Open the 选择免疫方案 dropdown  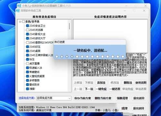54,98
